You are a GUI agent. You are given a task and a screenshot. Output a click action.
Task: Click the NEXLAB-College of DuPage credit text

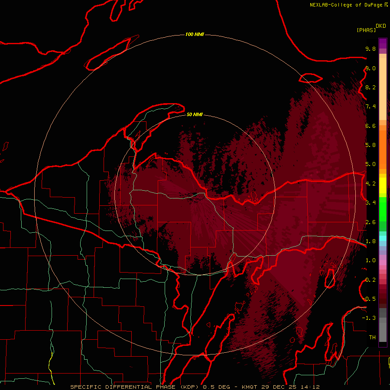(346, 5)
